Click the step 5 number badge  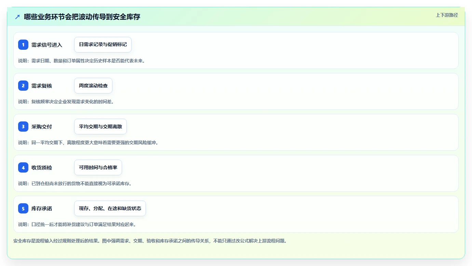(23, 208)
